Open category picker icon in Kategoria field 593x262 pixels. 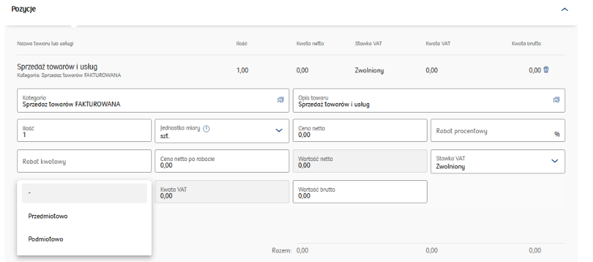[x=280, y=100]
